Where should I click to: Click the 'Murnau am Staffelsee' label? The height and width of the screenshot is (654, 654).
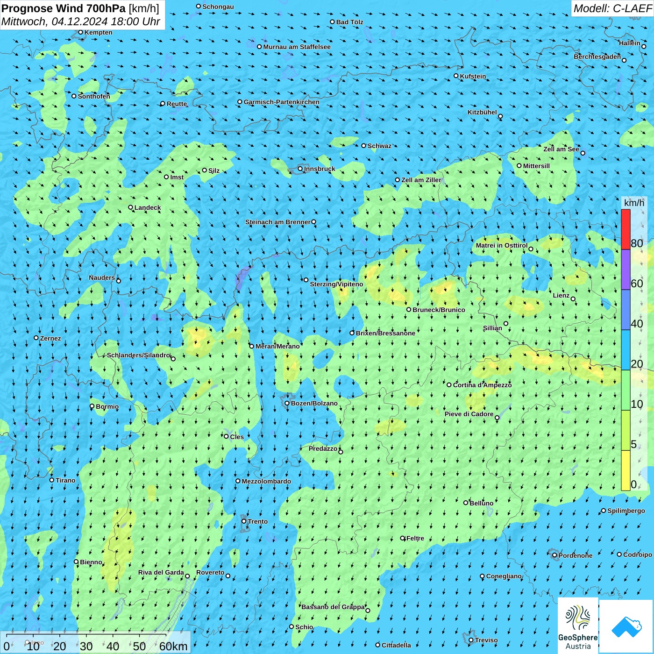(x=297, y=47)
